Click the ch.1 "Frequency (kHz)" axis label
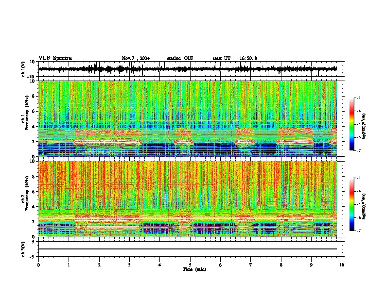The width and height of the screenshot is (385, 297). coord(27,113)
